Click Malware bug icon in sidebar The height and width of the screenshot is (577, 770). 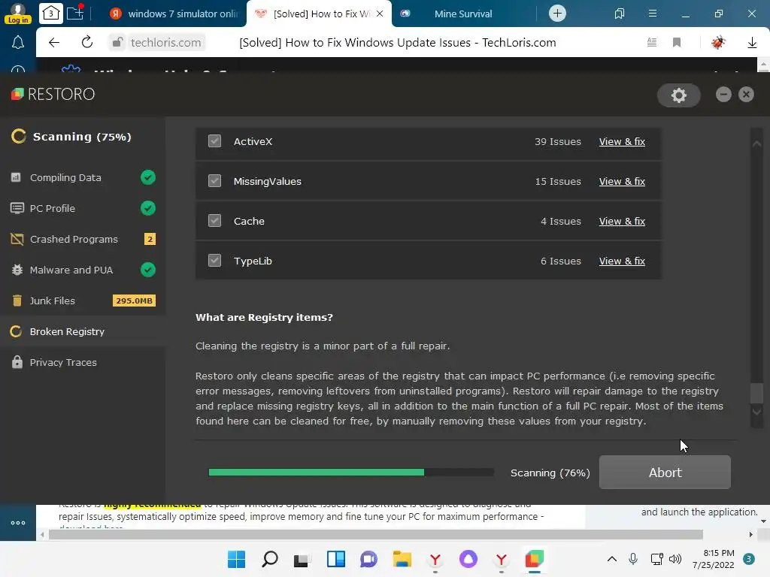pos(17,270)
